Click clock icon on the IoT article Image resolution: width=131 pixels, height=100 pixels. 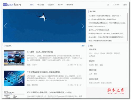[x=68, y=85]
